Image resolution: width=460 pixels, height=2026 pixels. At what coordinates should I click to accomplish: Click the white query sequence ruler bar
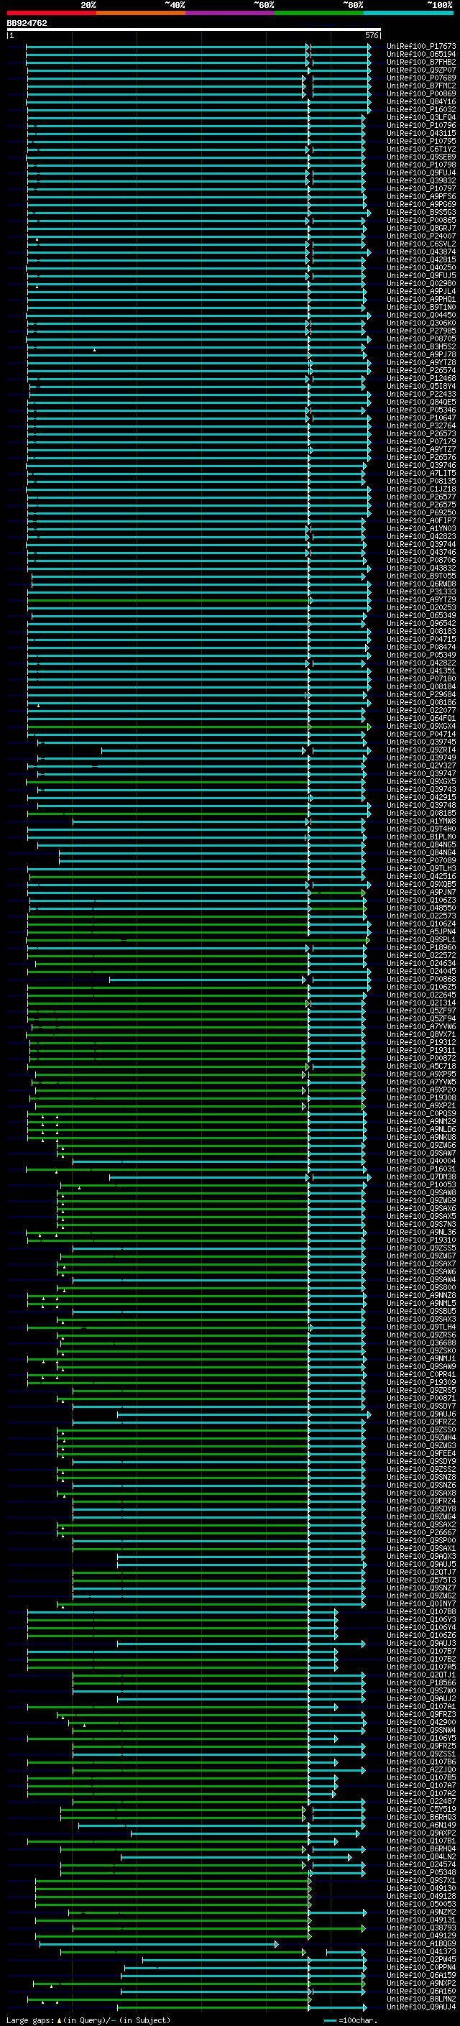(194, 30)
